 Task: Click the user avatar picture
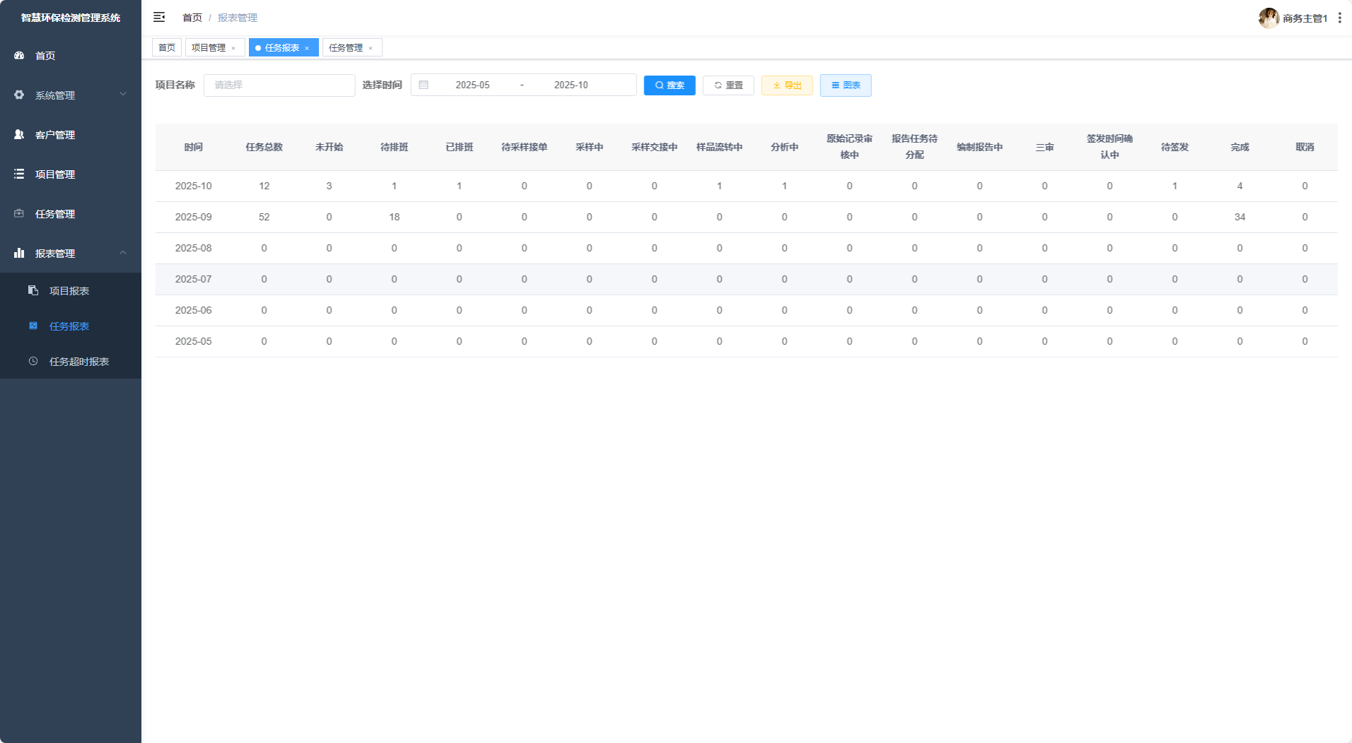click(1268, 18)
